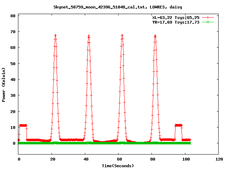Select legend entry YR-17.69 Tsys:17.73
The height and width of the screenshot is (169, 226).
tap(176, 22)
